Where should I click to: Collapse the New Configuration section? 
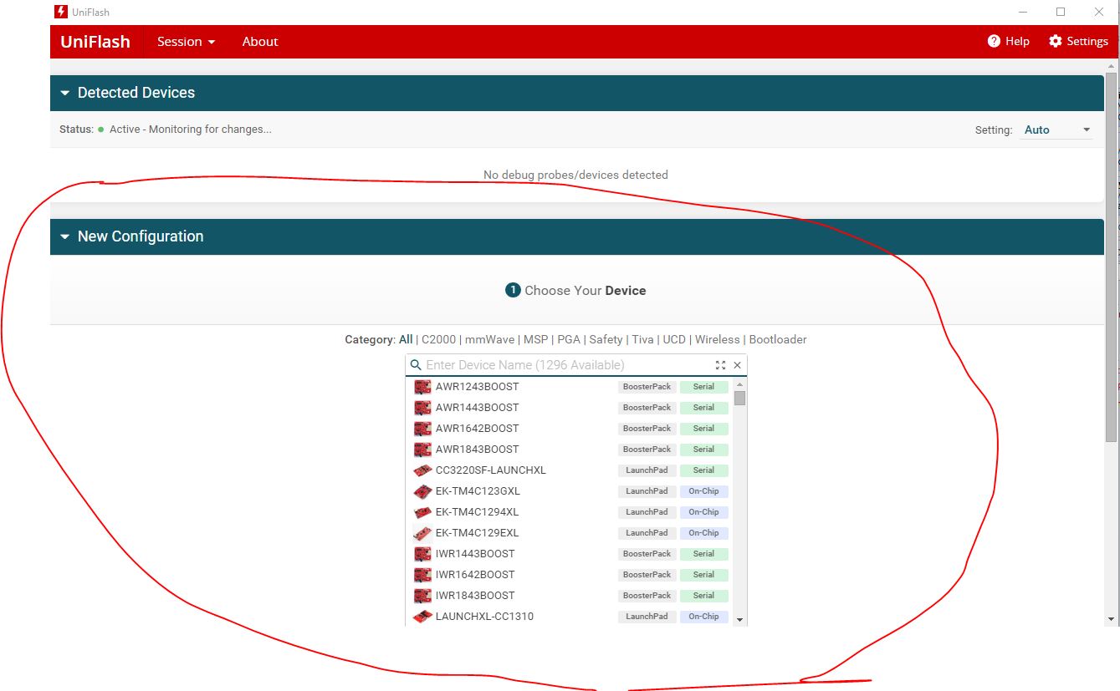tap(64, 236)
